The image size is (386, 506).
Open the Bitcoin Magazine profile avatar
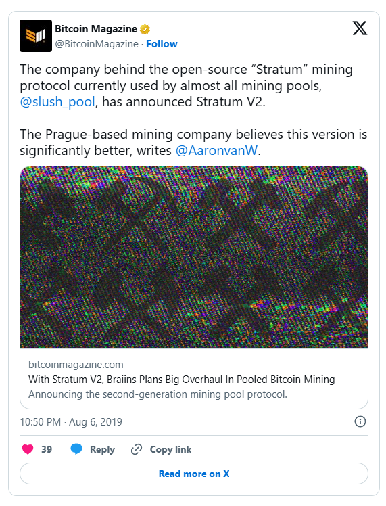point(36,36)
